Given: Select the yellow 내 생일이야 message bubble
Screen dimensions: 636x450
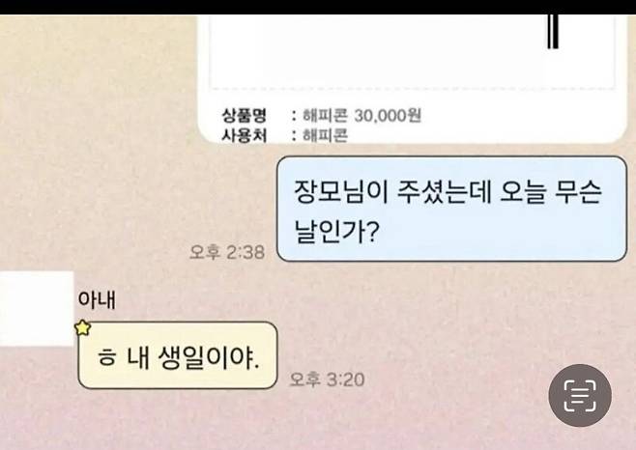Looking at the screenshot, I should 178,355.
